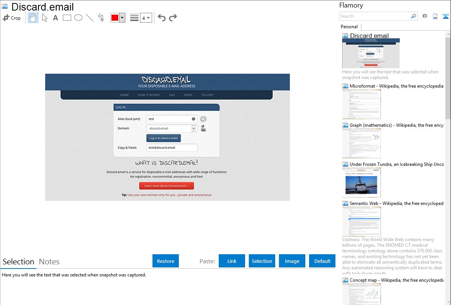This screenshot has height=305, width=451.
Task: Select the Semantic Web - Wikipedia snapshot title
Action: point(396,203)
